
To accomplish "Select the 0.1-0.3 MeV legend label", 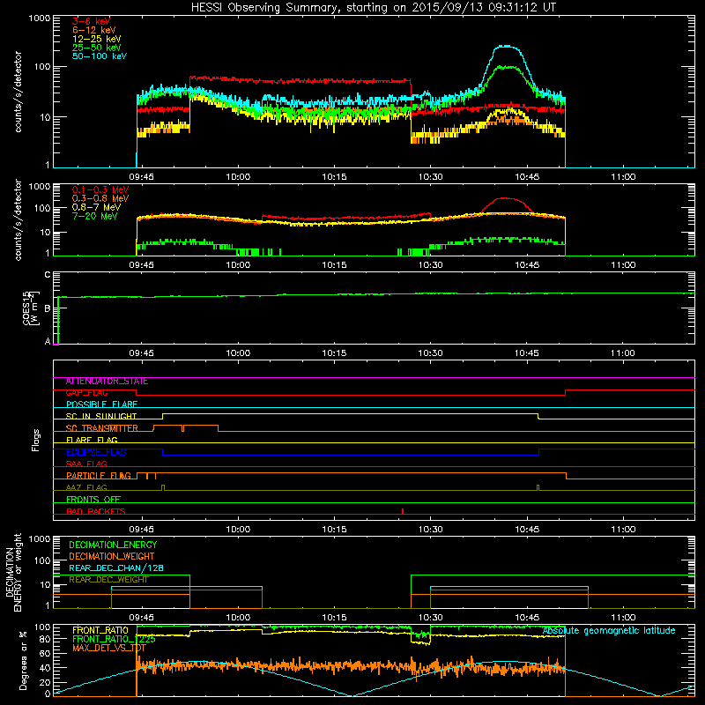I will click(x=100, y=189).
